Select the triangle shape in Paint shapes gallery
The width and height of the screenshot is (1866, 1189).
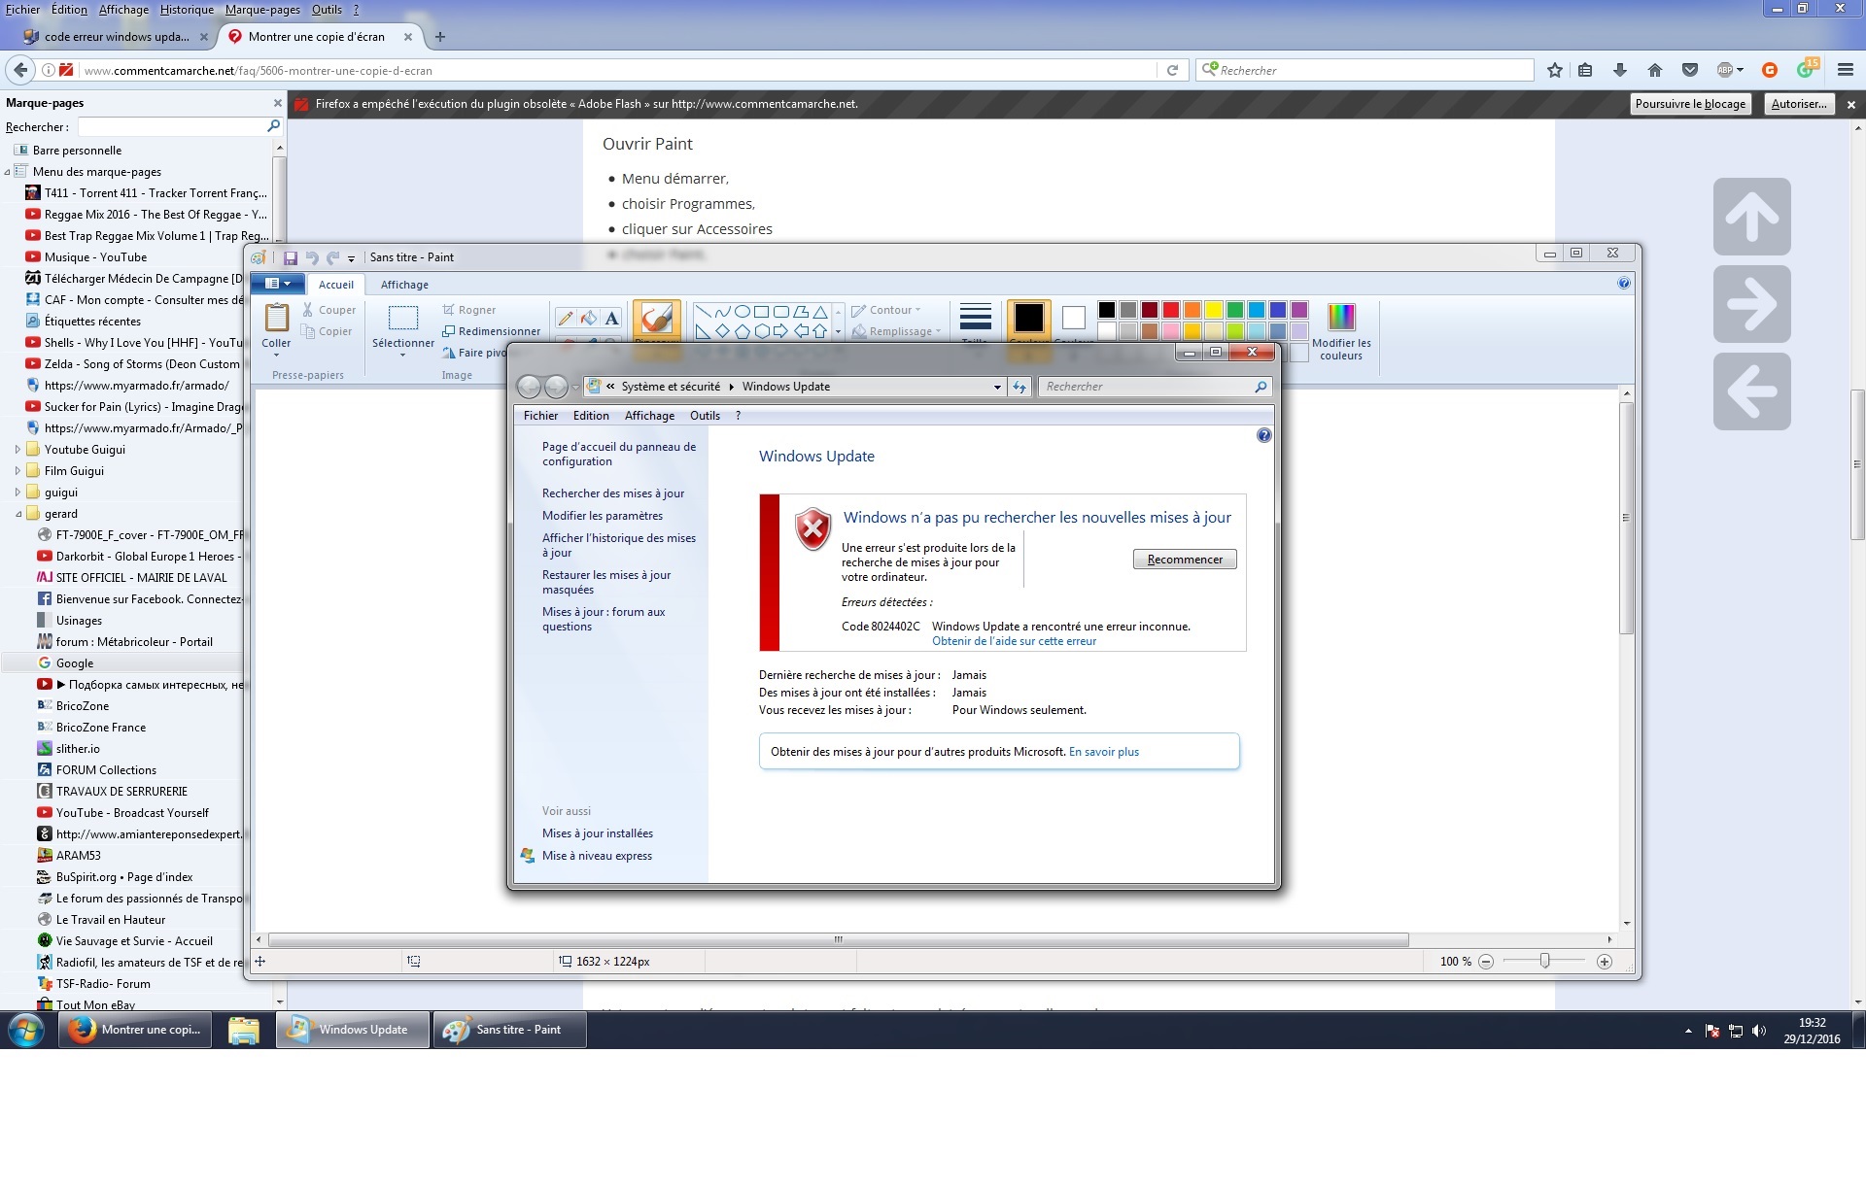click(820, 312)
